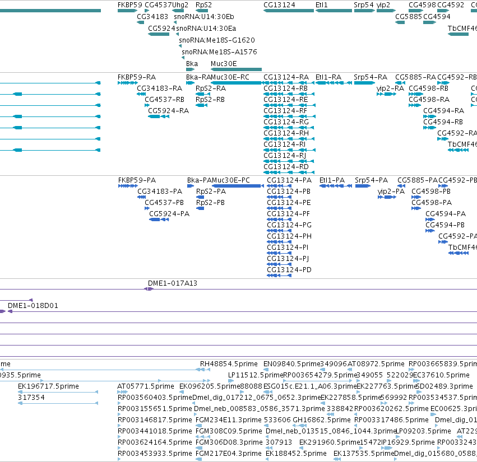Click the Muc30E gene bar glyph

[236, 69]
